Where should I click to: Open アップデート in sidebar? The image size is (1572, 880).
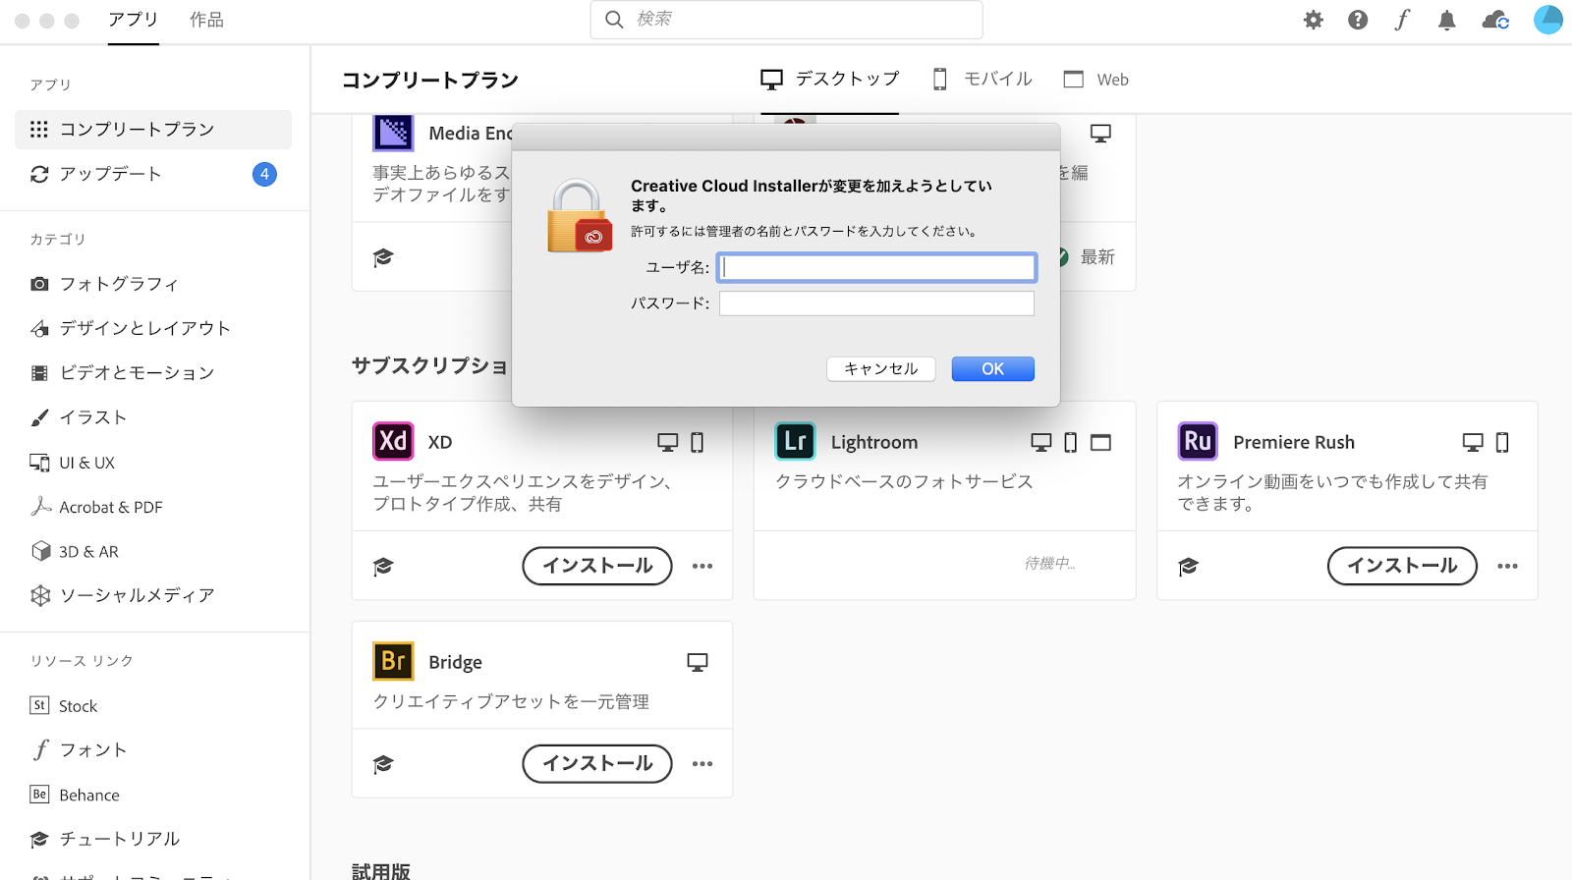pyautogui.click(x=153, y=174)
